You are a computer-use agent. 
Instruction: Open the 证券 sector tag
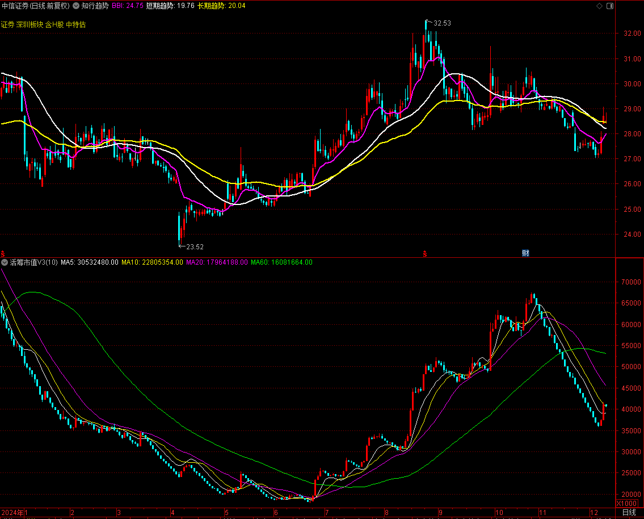click(7, 25)
